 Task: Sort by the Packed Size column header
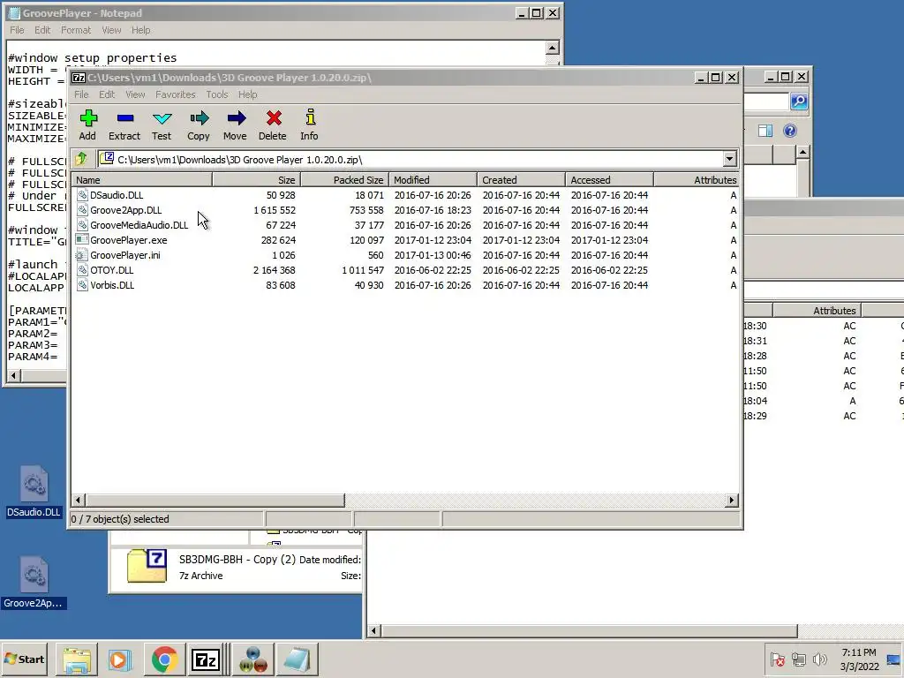coord(345,180)
